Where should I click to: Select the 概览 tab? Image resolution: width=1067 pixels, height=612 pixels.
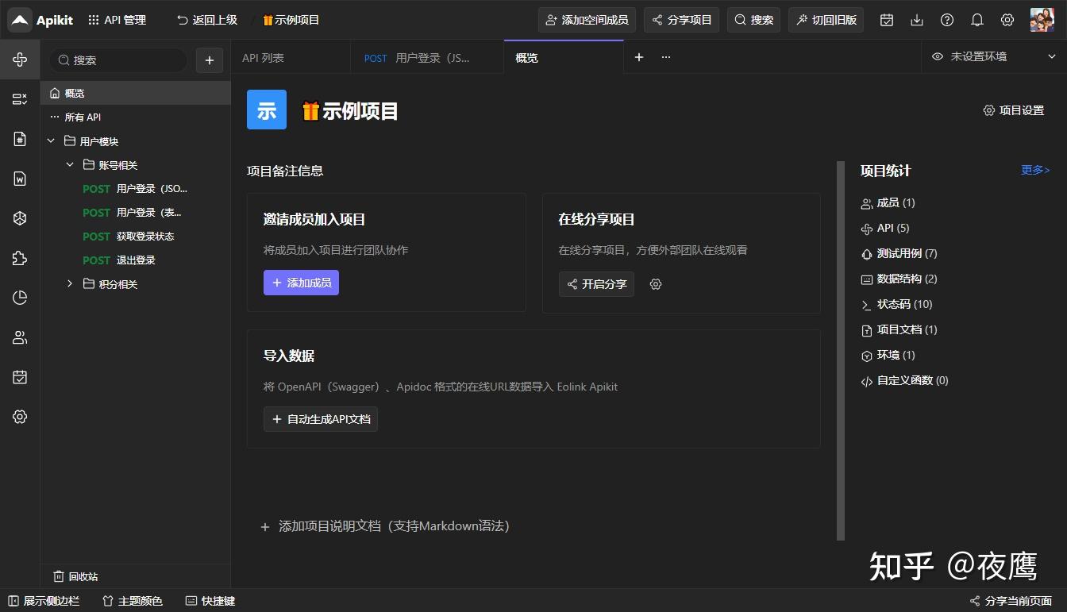(526, 56)
